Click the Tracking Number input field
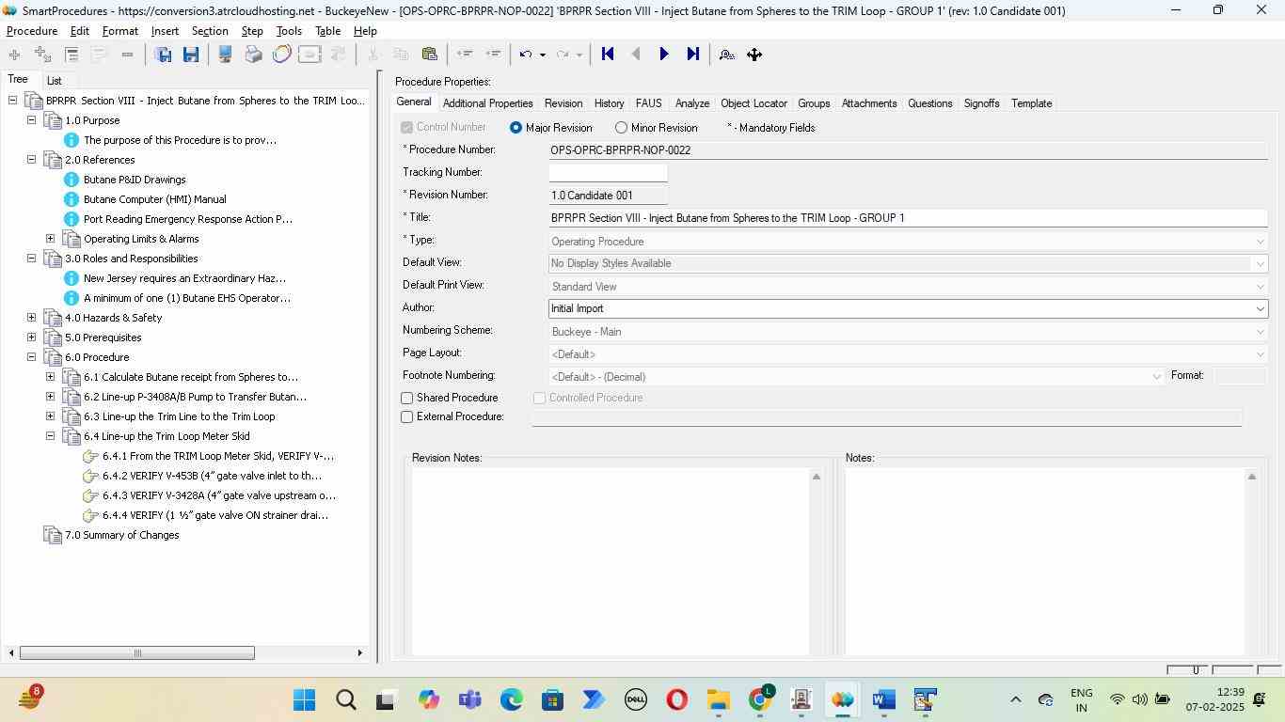The height and width of the screenshot is (722, 1285). (x=608, y=173)
